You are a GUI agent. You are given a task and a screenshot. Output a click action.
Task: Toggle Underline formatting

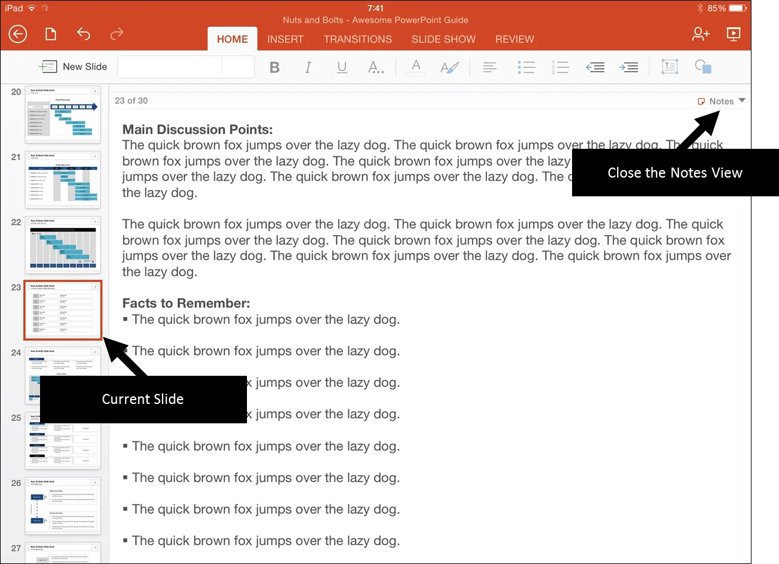342,68
